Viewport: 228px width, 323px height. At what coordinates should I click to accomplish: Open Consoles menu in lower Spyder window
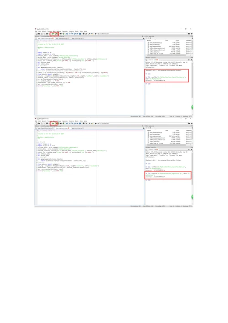(65, 121)
